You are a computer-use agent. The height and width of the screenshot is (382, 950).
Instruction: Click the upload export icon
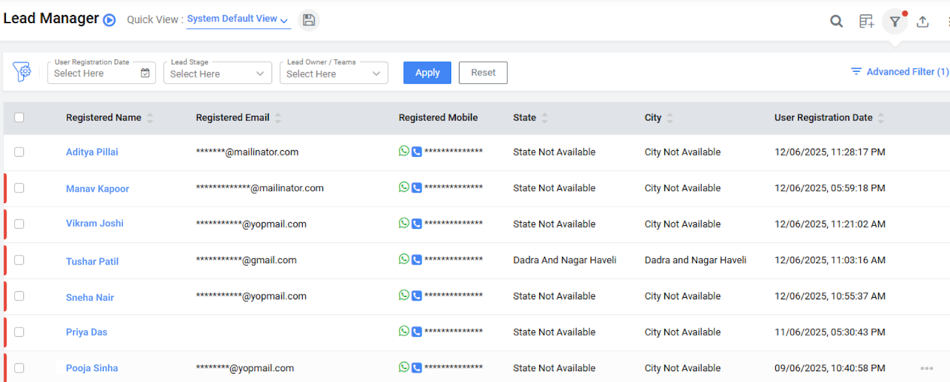[923, 22]
